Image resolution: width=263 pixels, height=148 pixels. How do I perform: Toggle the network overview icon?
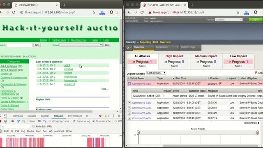click(45, 121)
